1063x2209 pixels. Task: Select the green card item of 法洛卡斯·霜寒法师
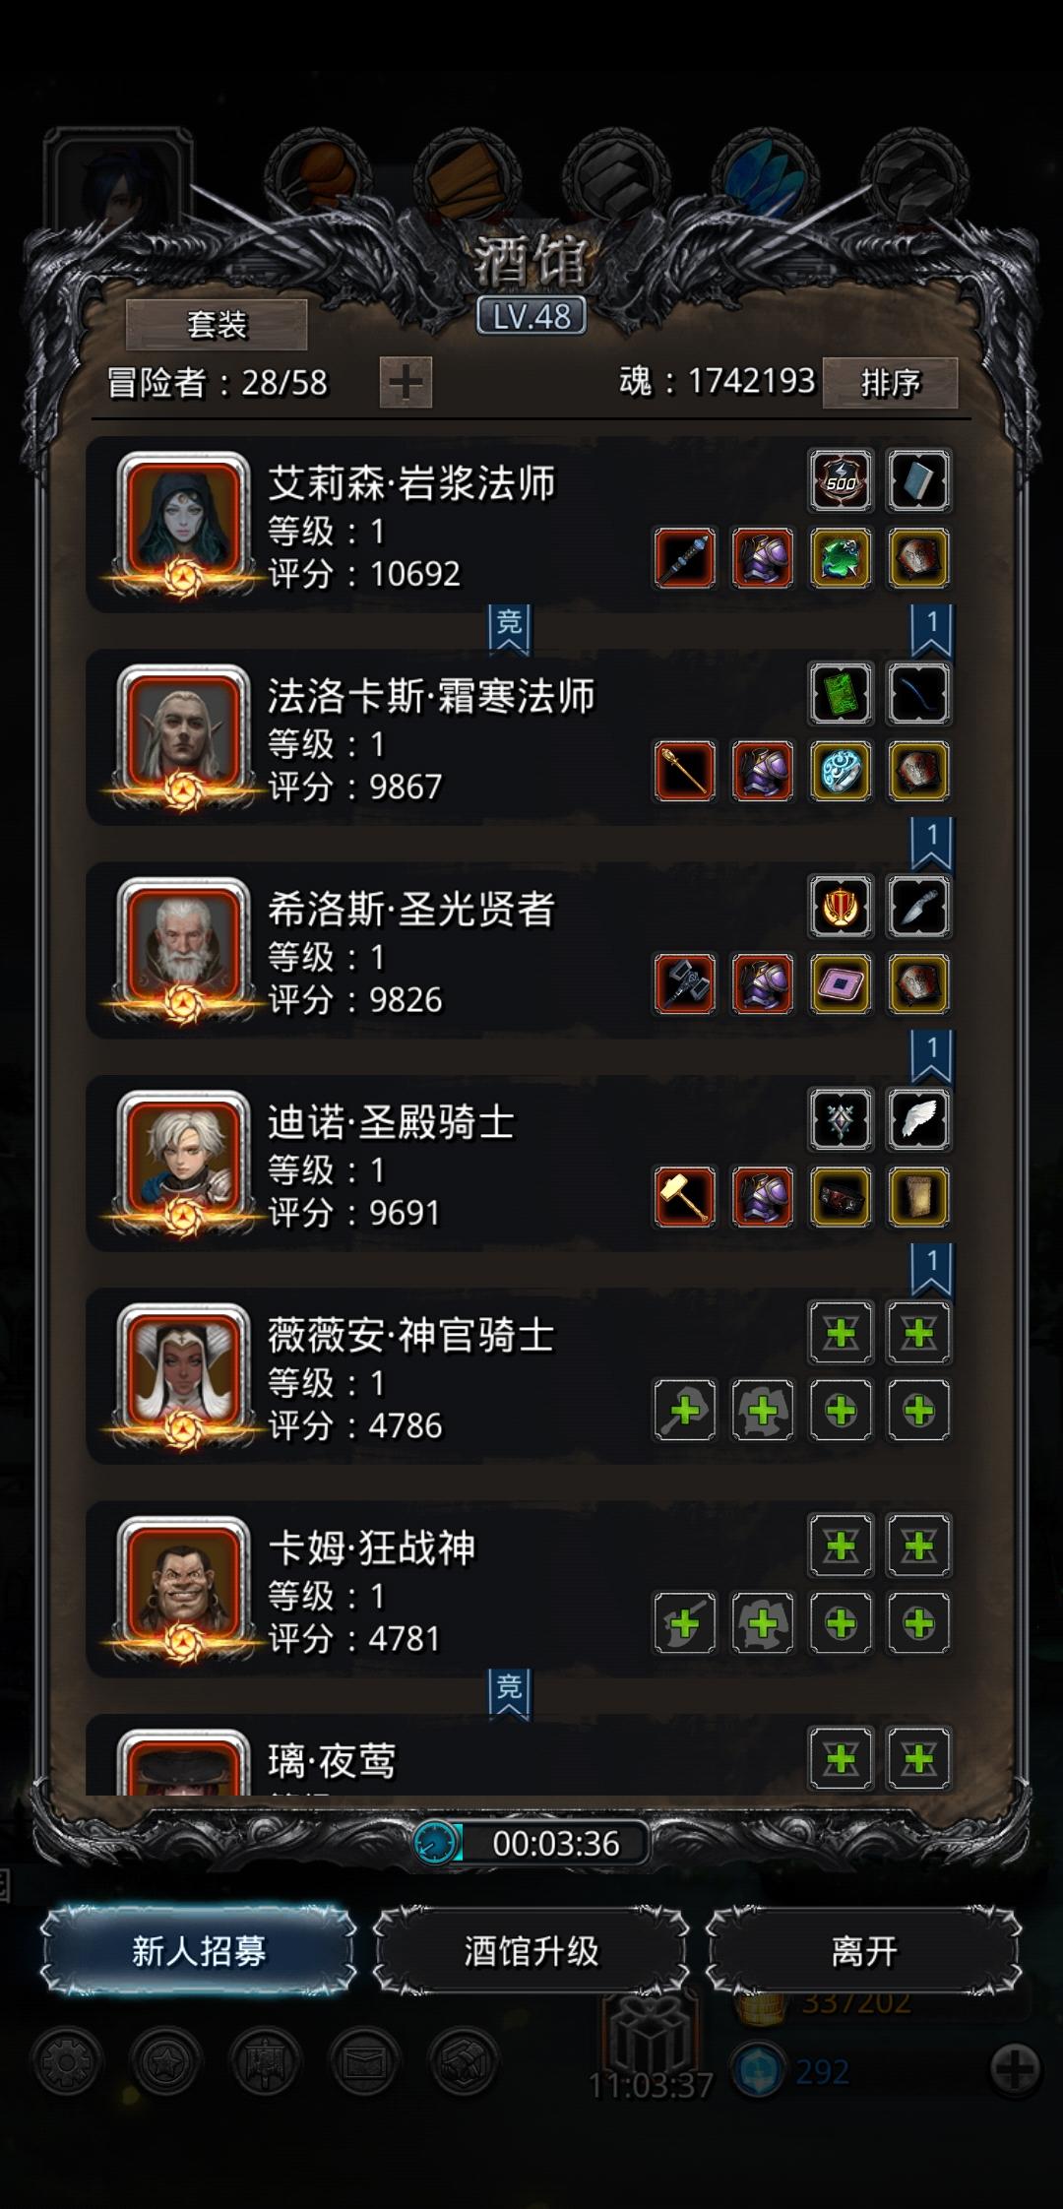(x=841, y=694)
